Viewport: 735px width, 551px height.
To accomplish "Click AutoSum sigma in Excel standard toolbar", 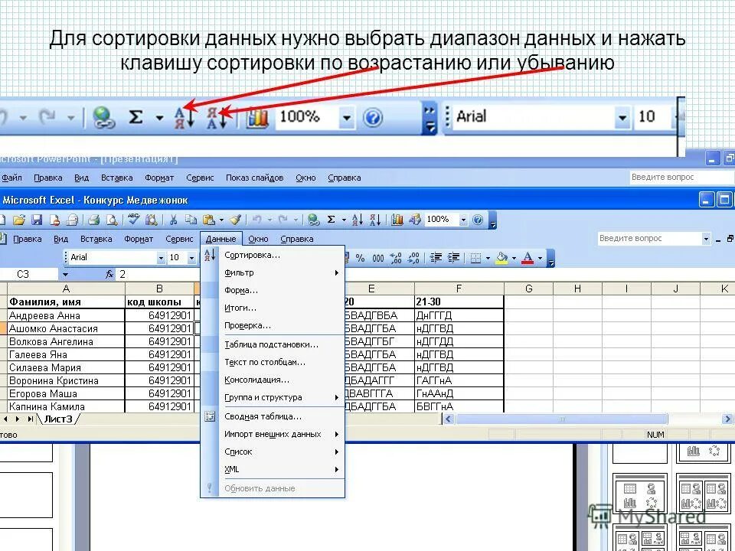I will [331, 220].
